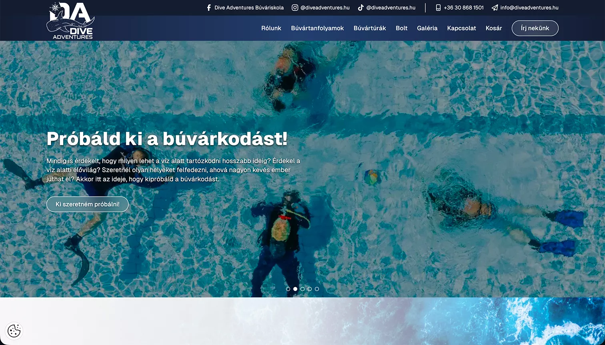Click the TikTok icon in top bar
This screenshot has height=345, width=605.
point(361,8)
